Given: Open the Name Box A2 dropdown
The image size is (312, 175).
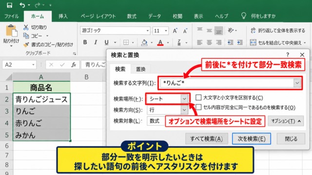Looking at the screenshot, I should click(33, 65).
